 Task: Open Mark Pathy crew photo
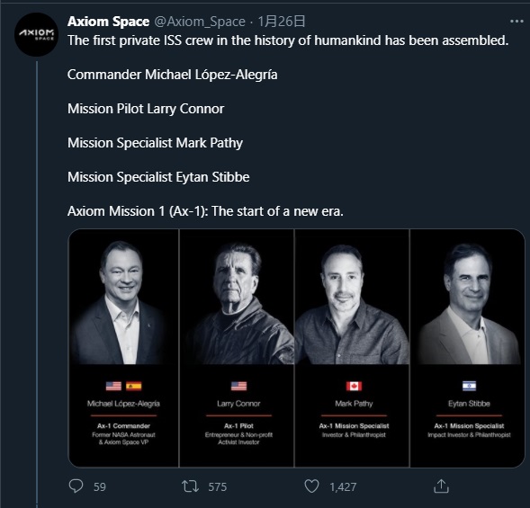352,348
